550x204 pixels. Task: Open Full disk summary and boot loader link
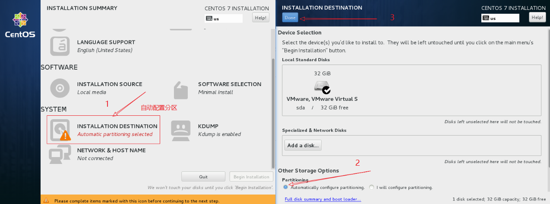pos(323,199)
